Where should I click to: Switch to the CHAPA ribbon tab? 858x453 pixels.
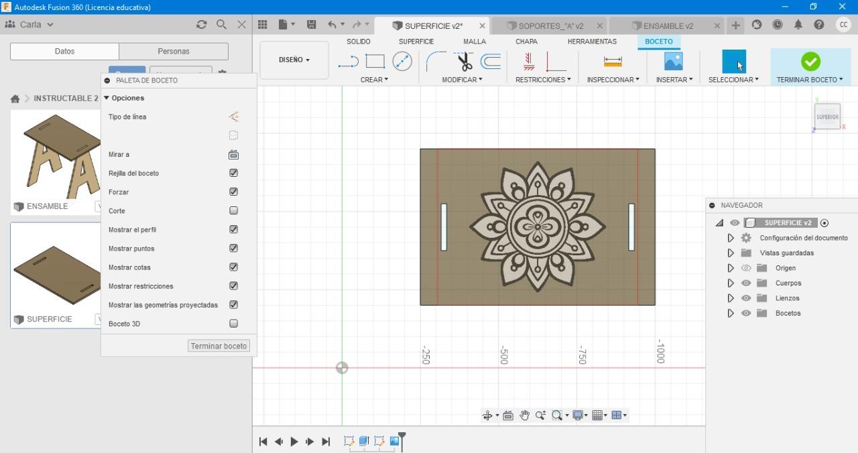click(x=526, y=42)
